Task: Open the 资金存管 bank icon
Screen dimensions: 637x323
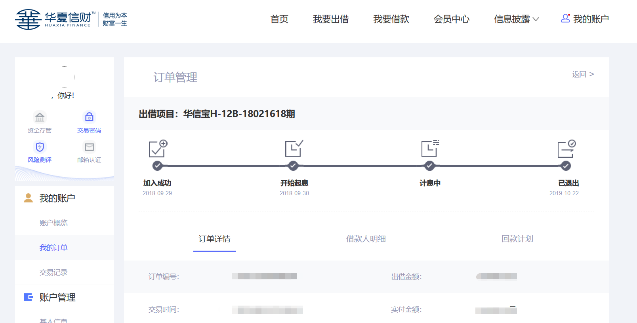Action: click(40, 117)
